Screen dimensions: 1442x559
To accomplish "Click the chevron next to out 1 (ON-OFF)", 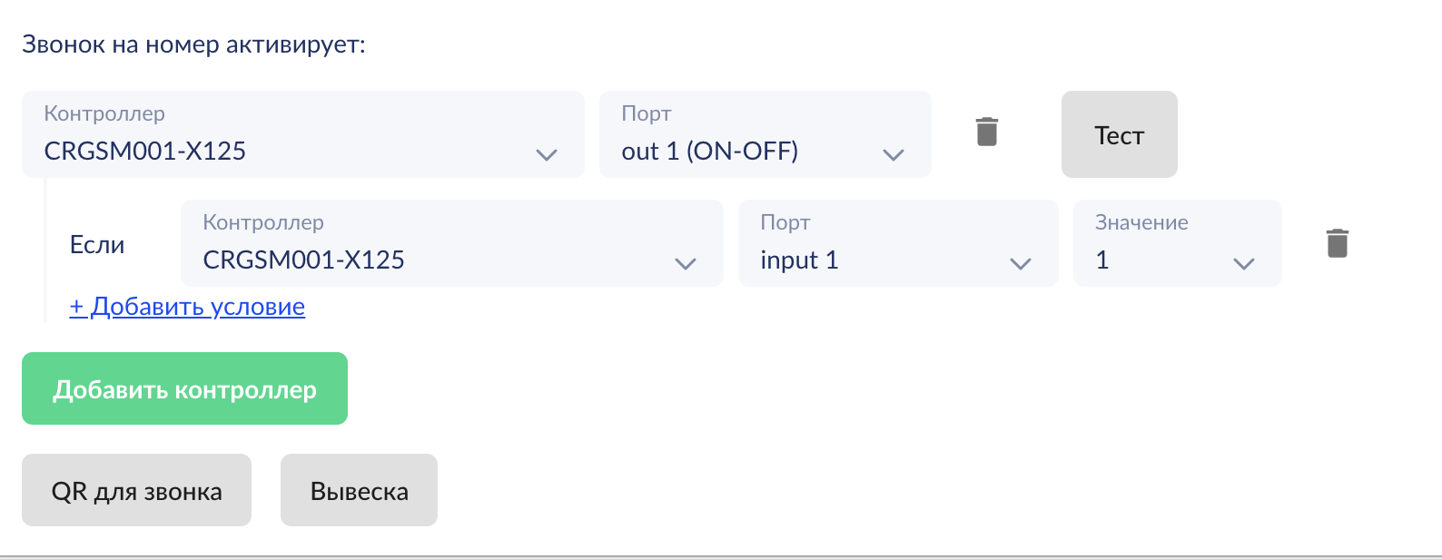I will 894,155.
